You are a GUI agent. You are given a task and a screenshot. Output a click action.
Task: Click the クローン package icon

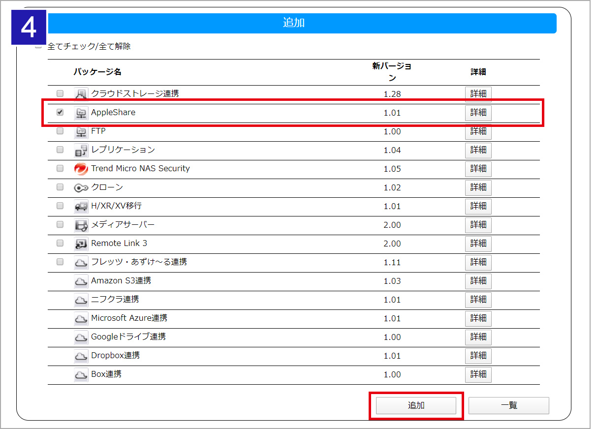pos(81,187)
